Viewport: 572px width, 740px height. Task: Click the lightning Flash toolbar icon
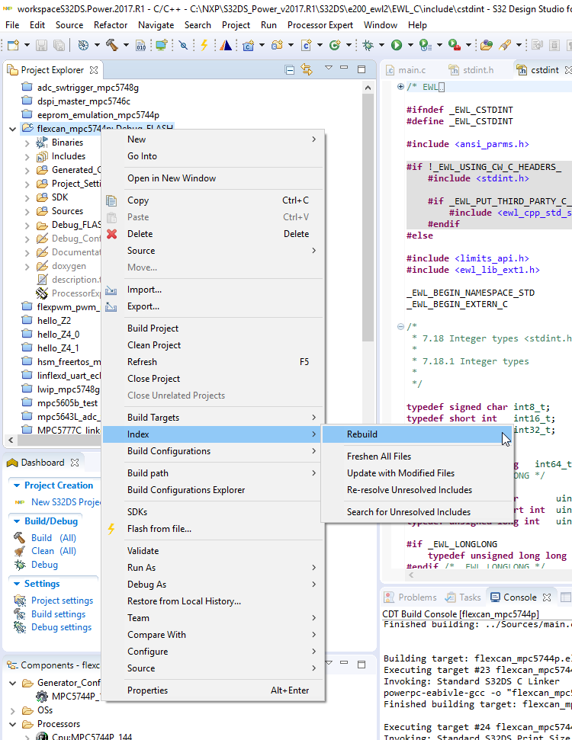point(204,45)
